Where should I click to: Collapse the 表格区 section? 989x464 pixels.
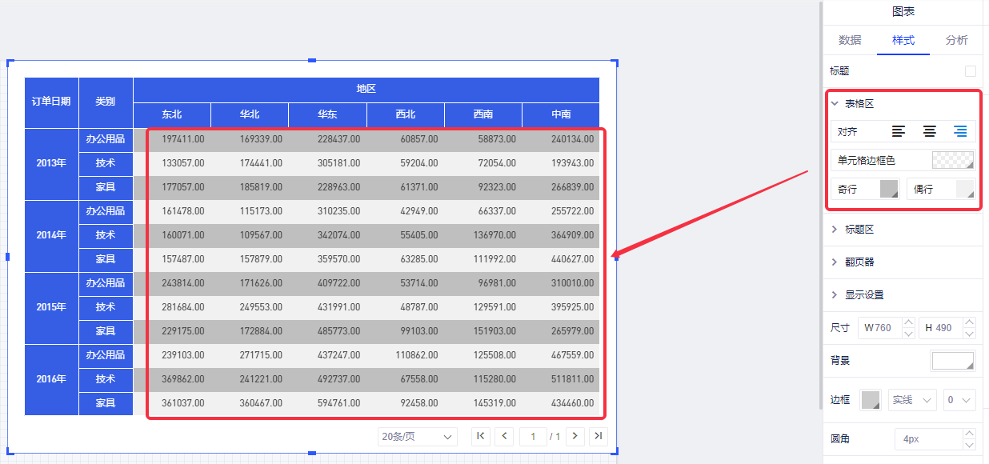(835, 103)
